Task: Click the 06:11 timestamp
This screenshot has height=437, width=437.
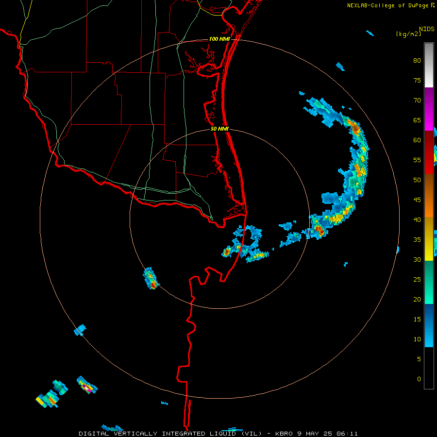Action: point(348,434)
